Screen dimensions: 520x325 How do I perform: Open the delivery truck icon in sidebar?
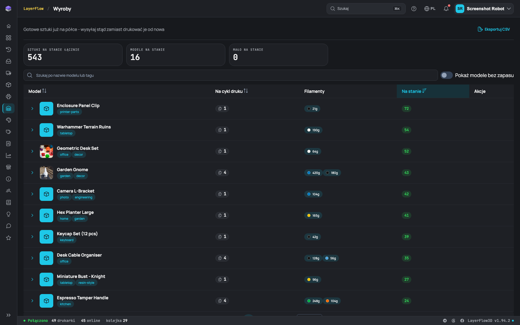(8, 73)
